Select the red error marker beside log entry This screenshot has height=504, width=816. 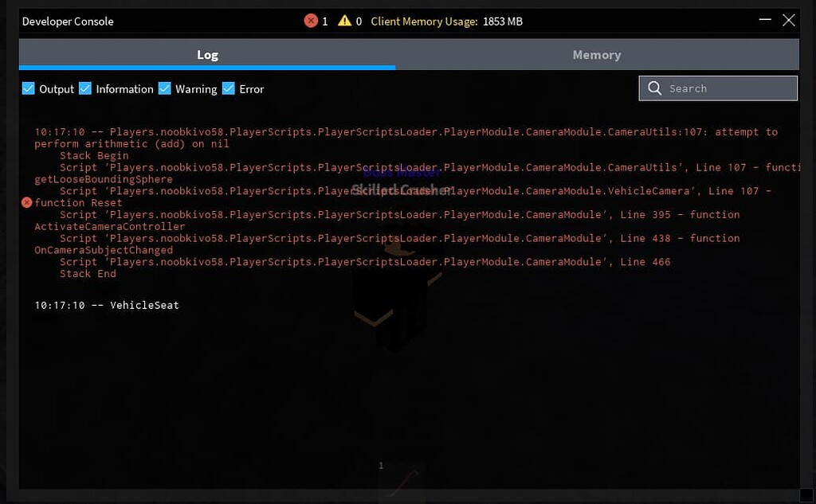tap(26, 203)
